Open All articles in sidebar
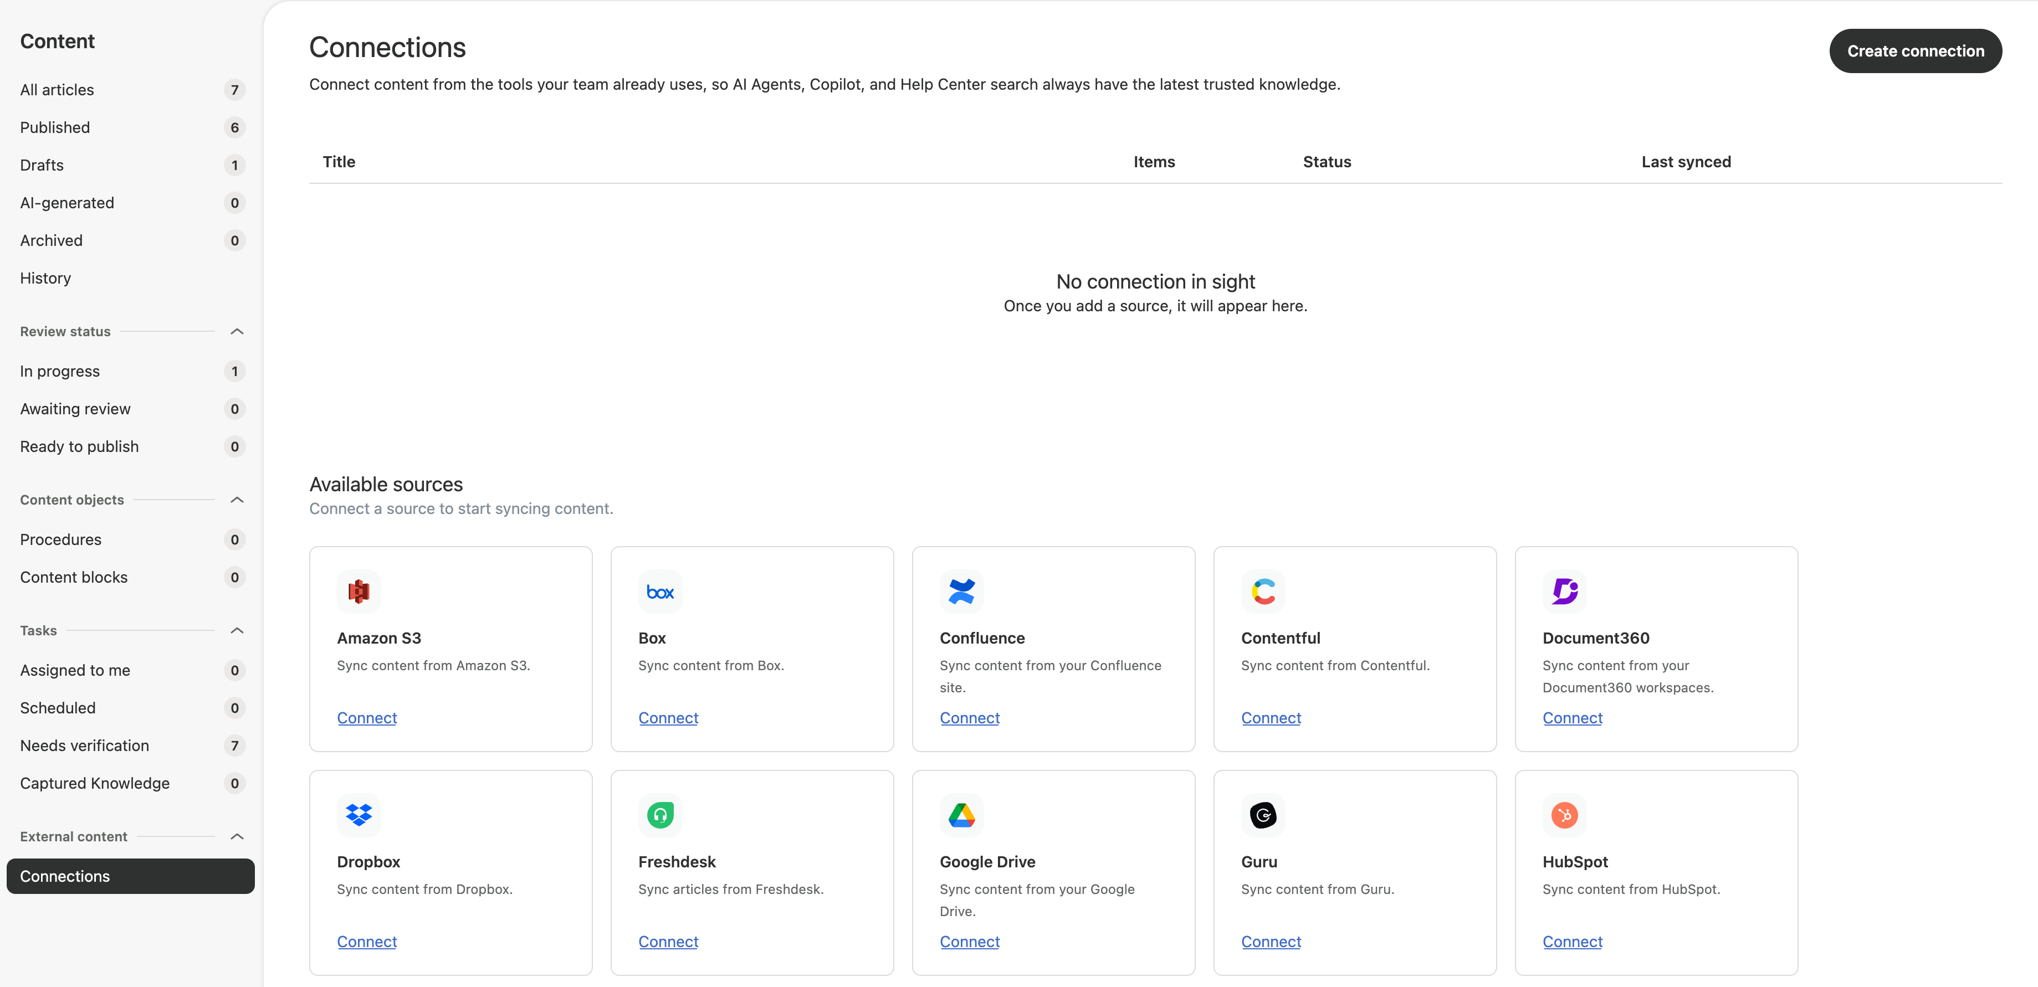Viewport: 2038px width, 987px height. point(131,89)
